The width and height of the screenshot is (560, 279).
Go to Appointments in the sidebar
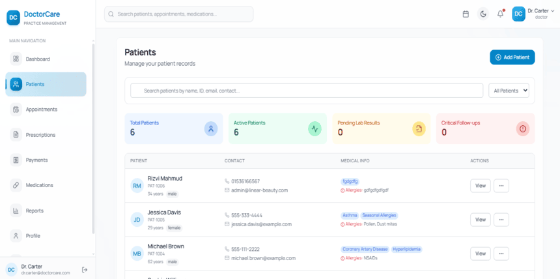(x=42, y=110)
